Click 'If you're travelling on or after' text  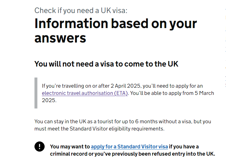[76, 86]
